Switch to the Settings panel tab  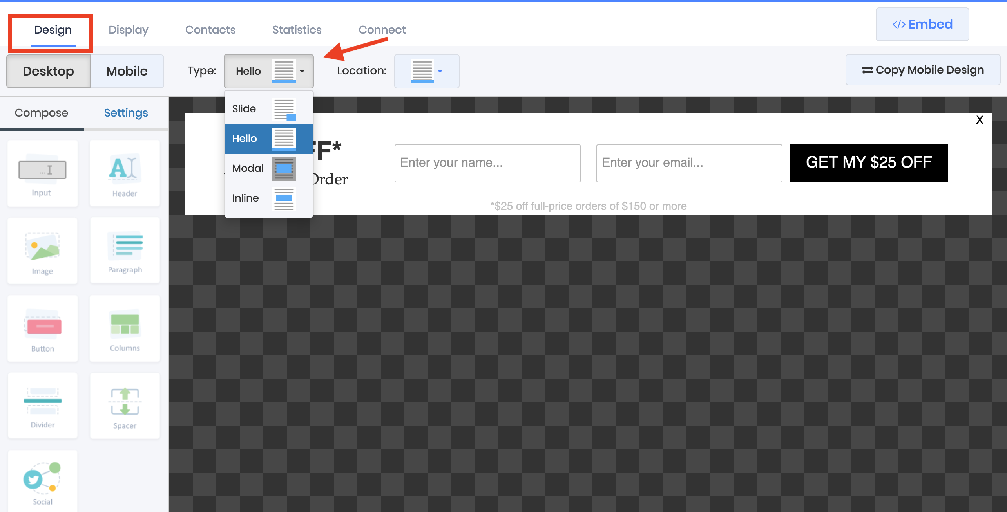(x=126, y=113)
